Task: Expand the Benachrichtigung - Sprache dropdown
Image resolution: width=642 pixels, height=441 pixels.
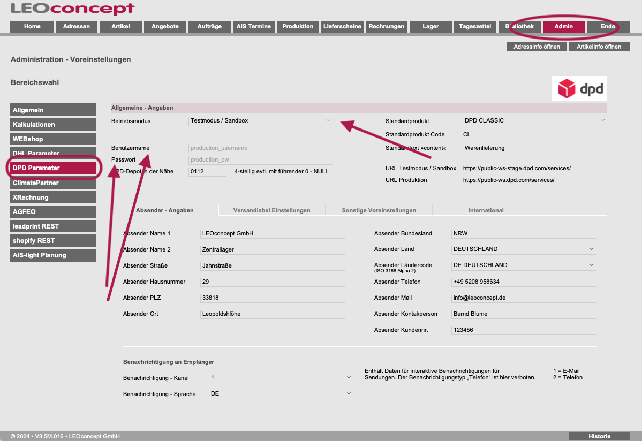Action: click(x=281, y=393)
